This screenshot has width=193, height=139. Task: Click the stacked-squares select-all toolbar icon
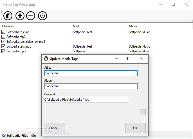point(8,16)
